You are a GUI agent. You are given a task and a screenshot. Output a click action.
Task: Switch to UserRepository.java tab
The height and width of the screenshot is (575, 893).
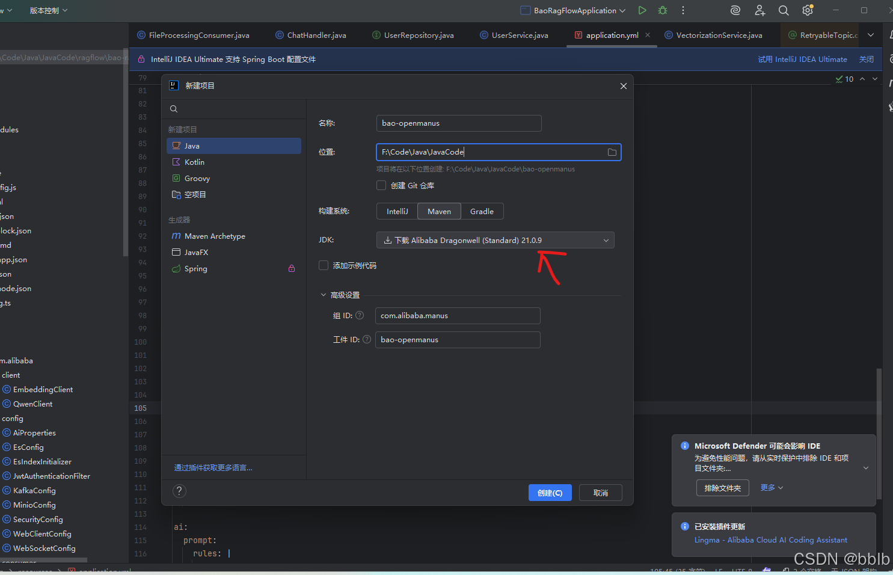point(413,35)
